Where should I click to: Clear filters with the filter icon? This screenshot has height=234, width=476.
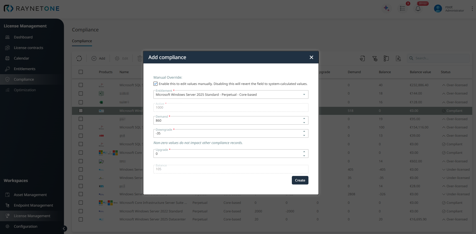375,58
